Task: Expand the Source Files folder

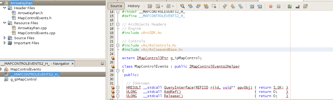Action: pos(5,38)
